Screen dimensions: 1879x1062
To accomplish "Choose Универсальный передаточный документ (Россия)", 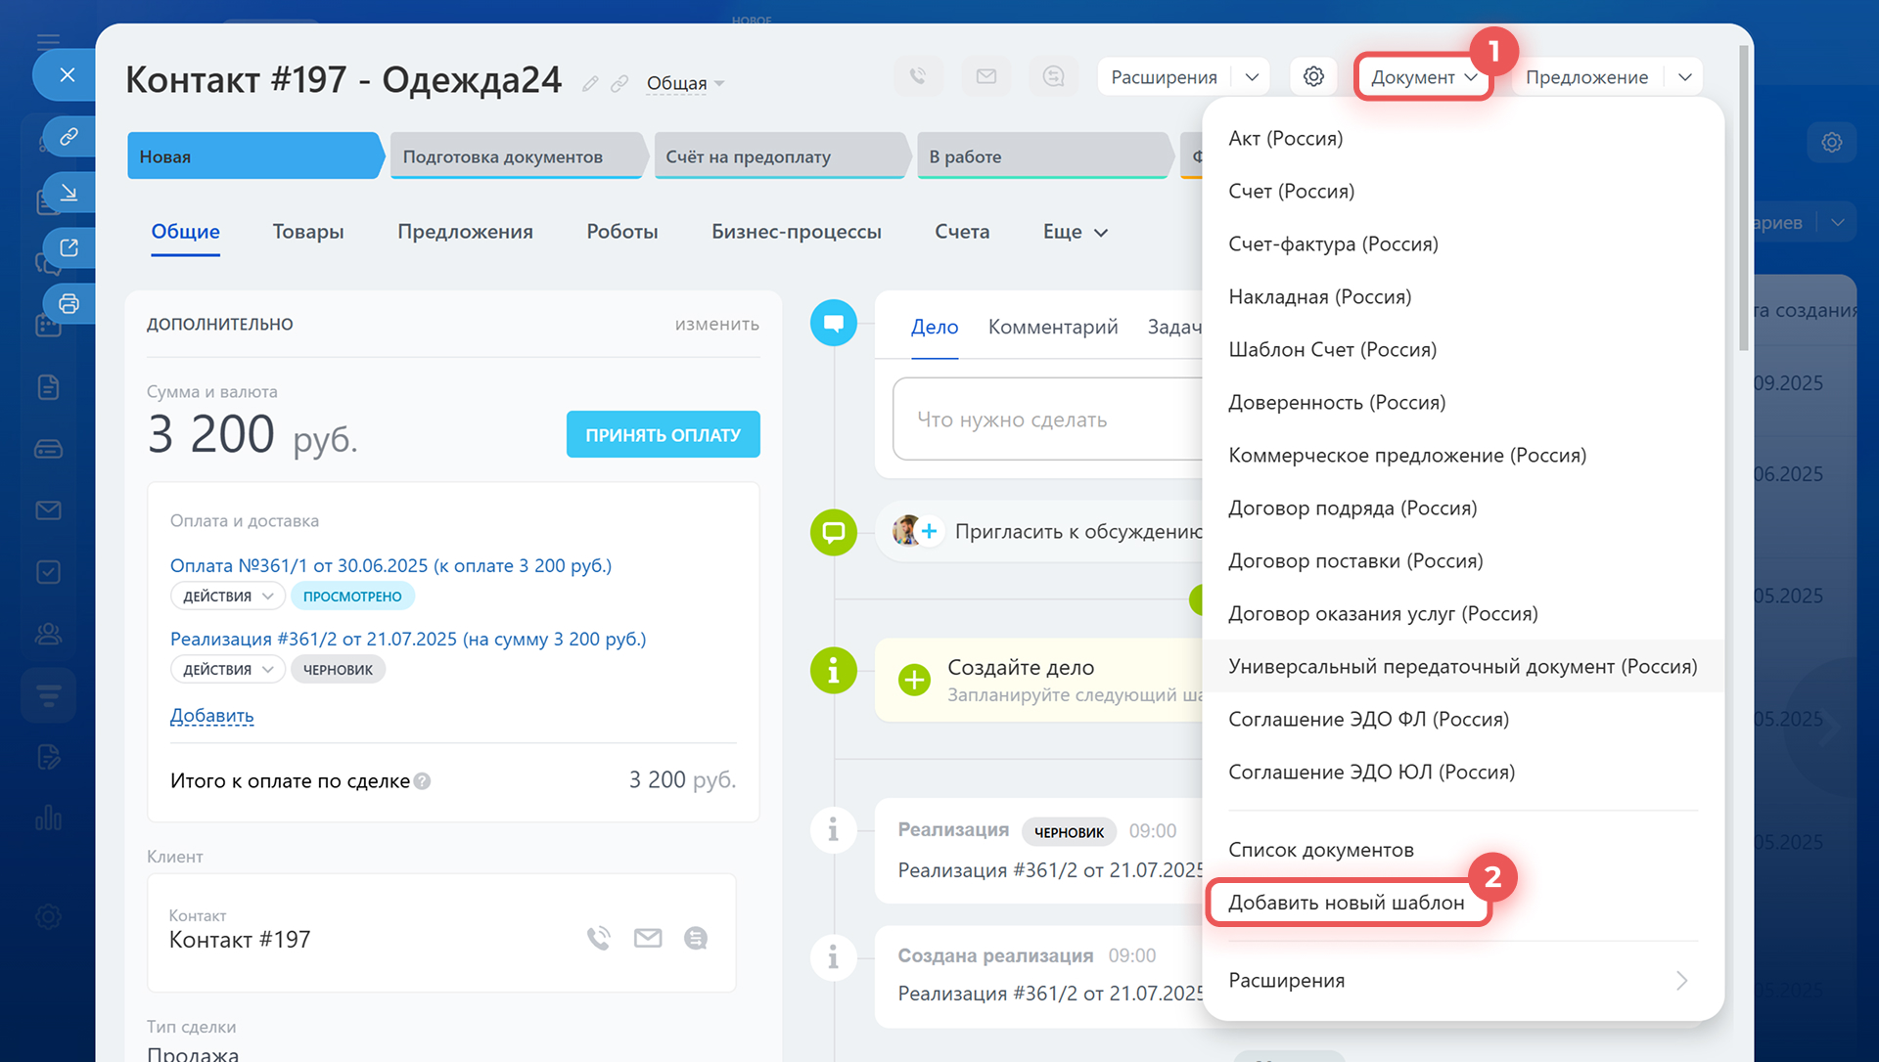I will [x=1462, y=666].
